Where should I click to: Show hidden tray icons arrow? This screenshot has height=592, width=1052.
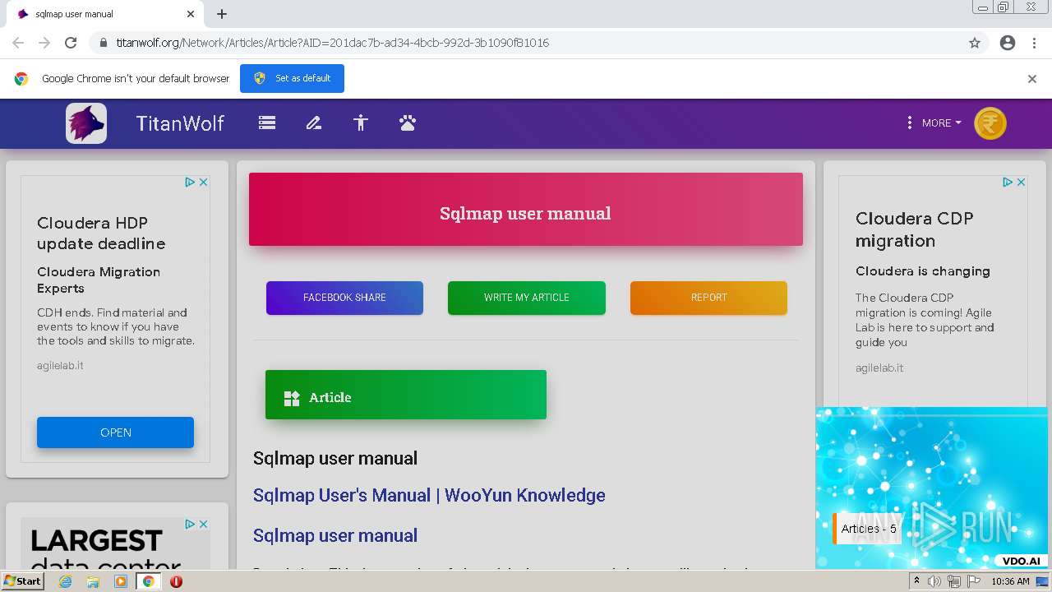coord(916,581)
